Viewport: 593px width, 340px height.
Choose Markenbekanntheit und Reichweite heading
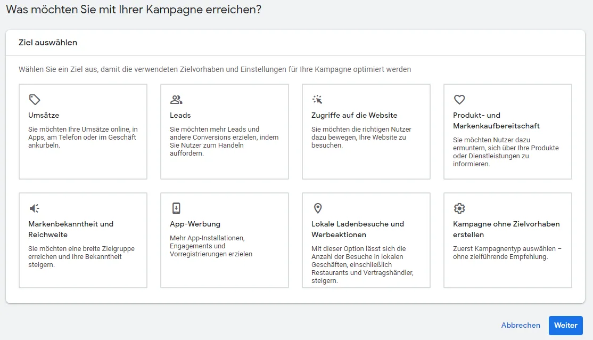71,229
